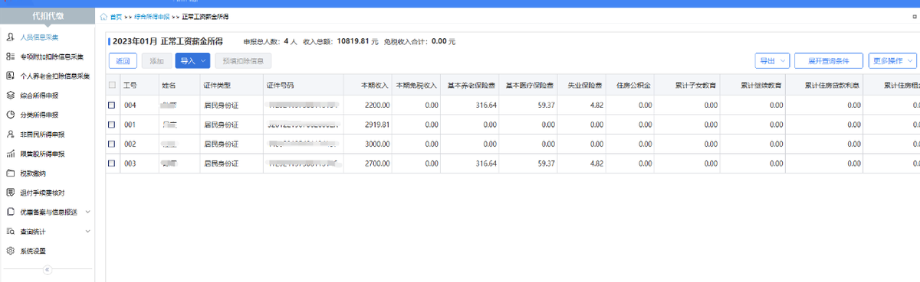Click the 首页 home icon breadcrumb
This screenshot has height=282, width=920.
coord(111,16)
